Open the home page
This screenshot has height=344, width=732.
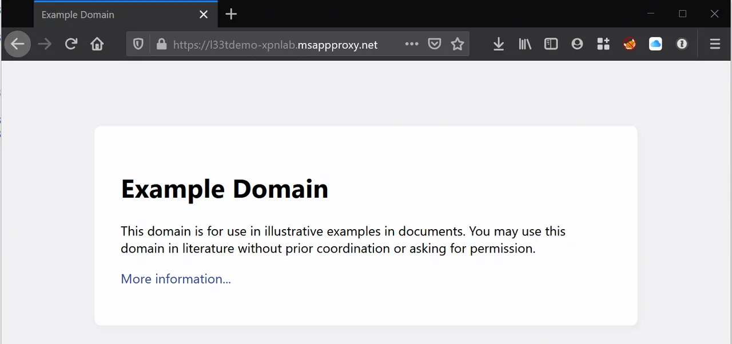97,44
